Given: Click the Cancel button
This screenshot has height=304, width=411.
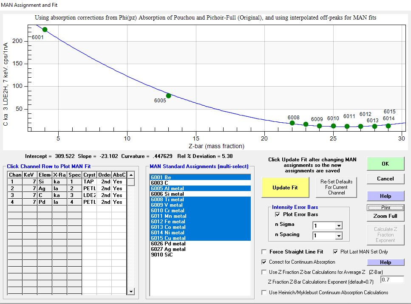Looking at the screenshot, I should click(x=385, y=179).
